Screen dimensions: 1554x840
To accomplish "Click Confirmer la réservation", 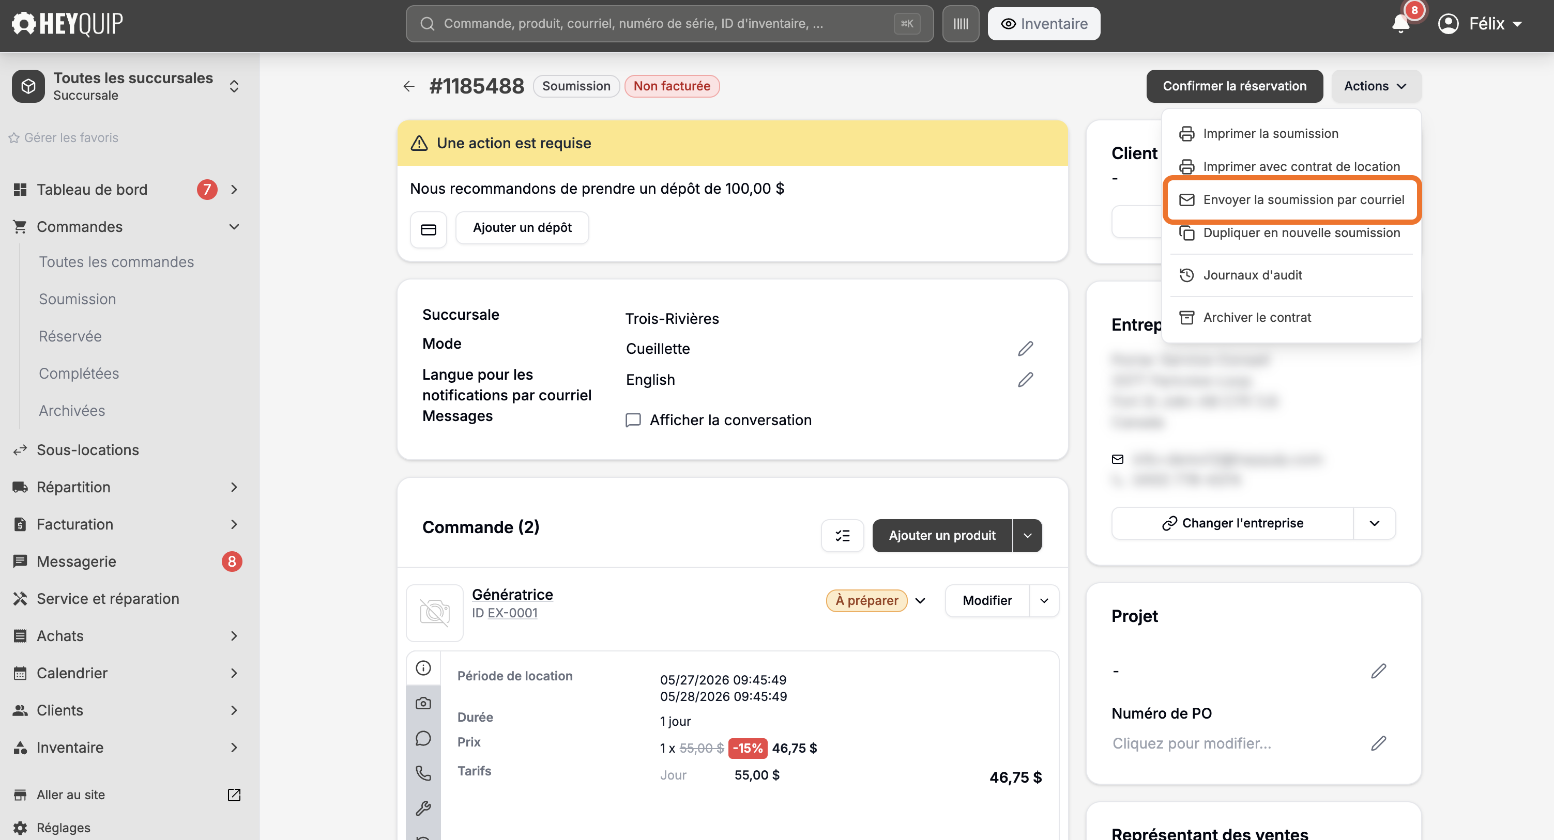I will coord(1235,86).
